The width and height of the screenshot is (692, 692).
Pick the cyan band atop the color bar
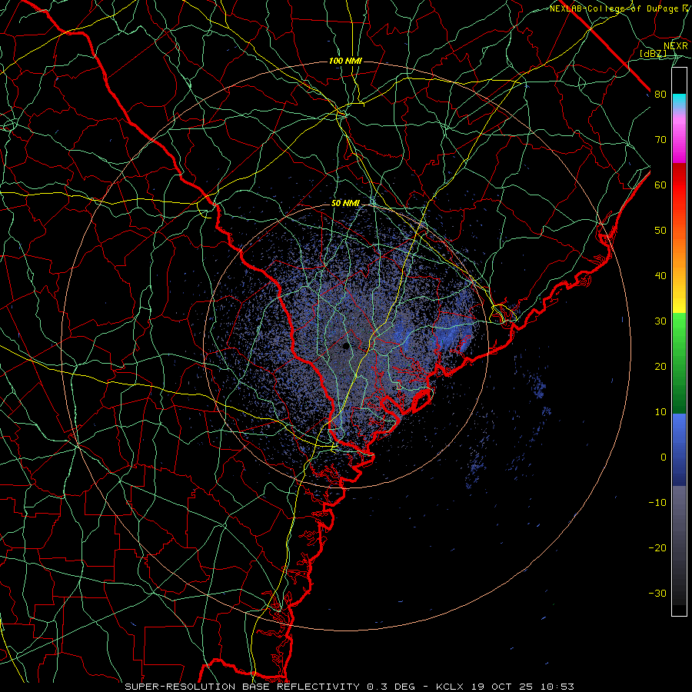679,101
